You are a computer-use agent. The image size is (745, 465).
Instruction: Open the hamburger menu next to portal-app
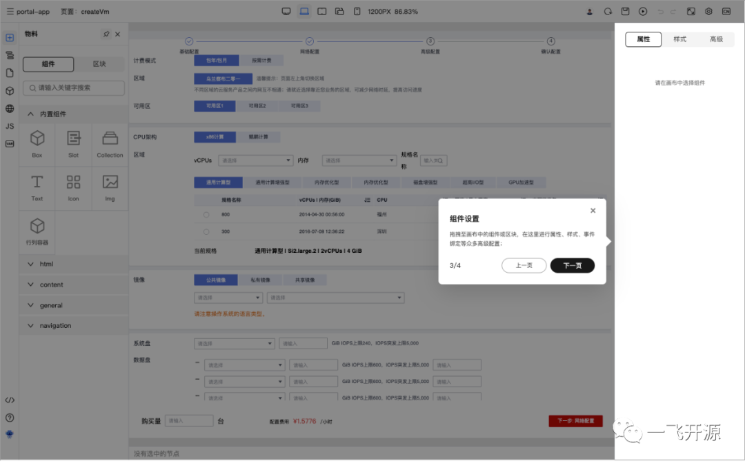10,12
